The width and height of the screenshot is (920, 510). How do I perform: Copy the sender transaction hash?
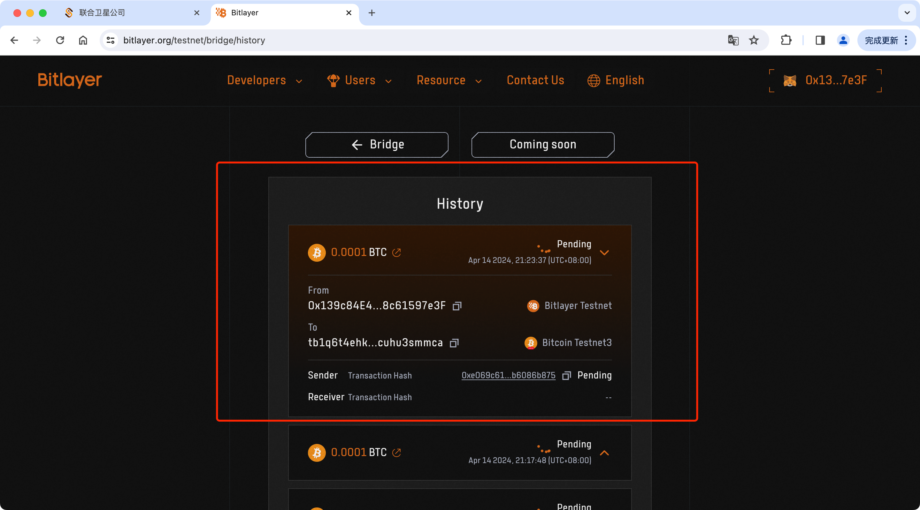pos(566,375)
